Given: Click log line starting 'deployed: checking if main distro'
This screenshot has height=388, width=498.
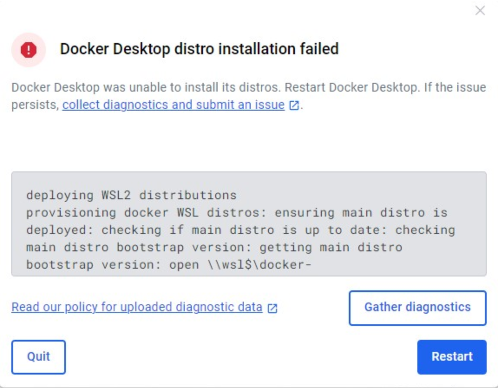Looking at the screenshot, I should [x=241, y=230].
